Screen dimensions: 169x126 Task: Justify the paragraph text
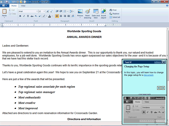click(x=69, y=16)
